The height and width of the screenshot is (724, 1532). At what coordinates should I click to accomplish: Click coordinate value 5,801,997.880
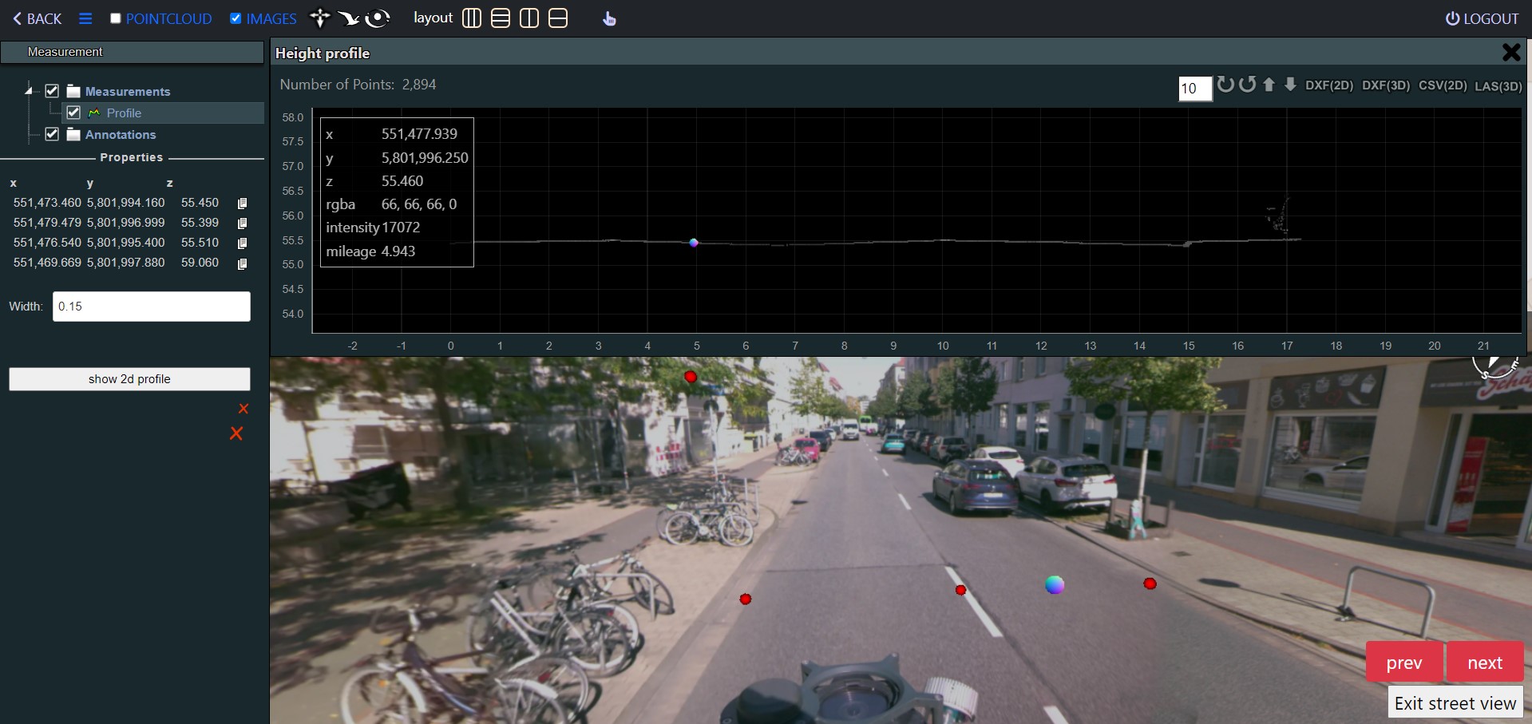[x=125, y=262]
